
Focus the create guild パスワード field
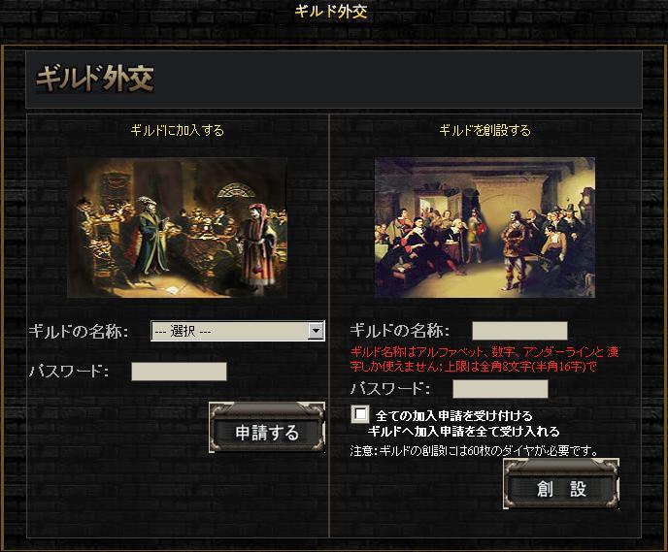[500, 389]
